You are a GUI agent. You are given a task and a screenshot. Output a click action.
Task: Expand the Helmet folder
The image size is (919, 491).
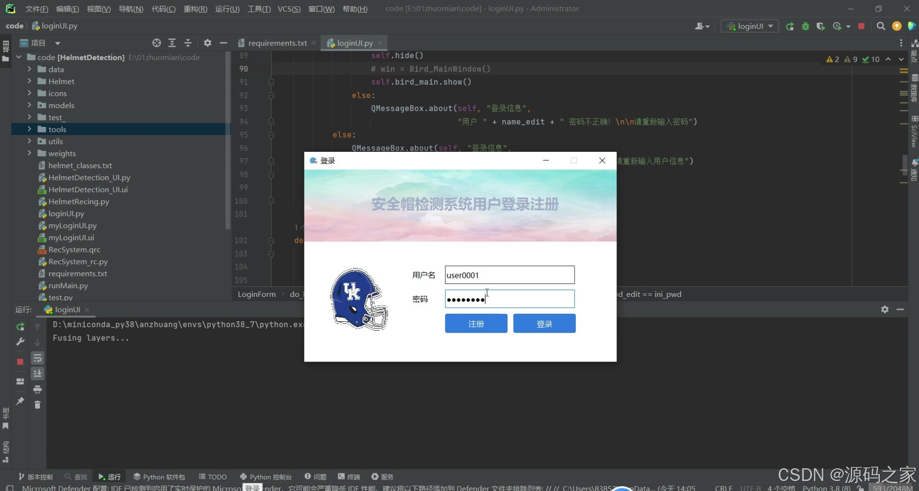(x=29, y=81)
